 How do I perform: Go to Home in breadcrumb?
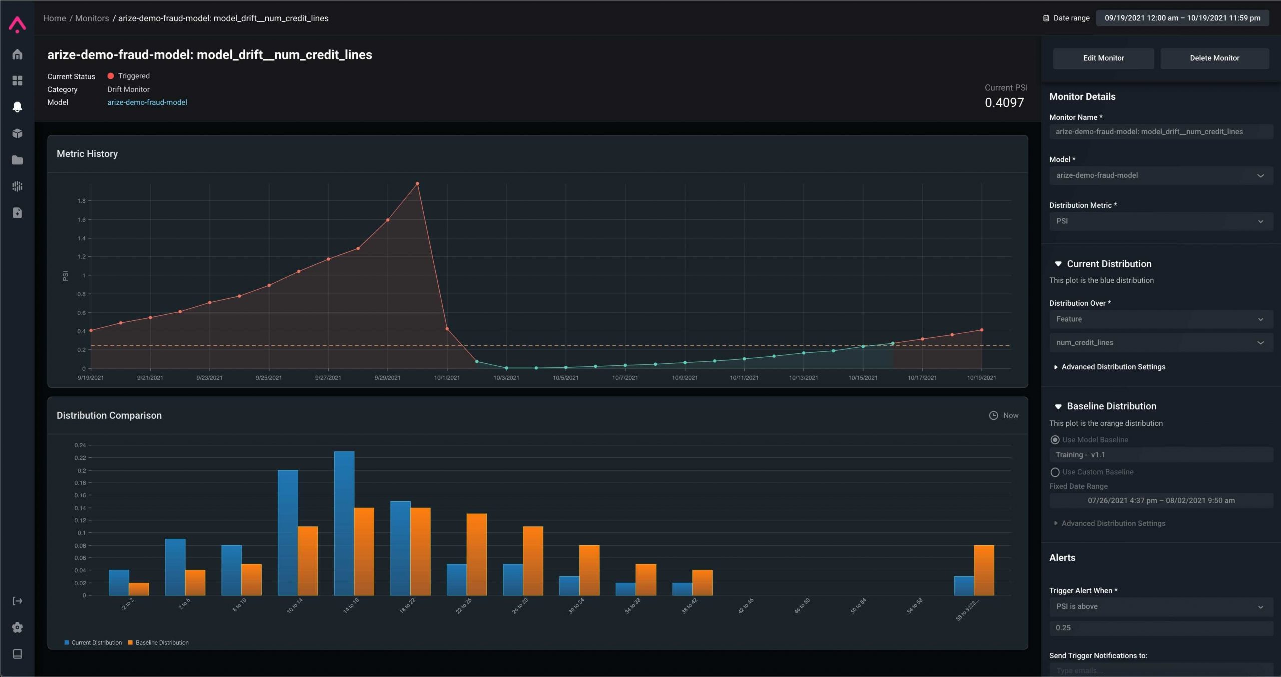pos(54,18)
